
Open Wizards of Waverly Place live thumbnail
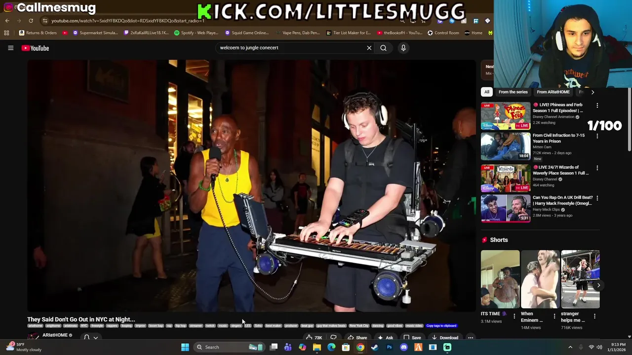coord(506,178)
